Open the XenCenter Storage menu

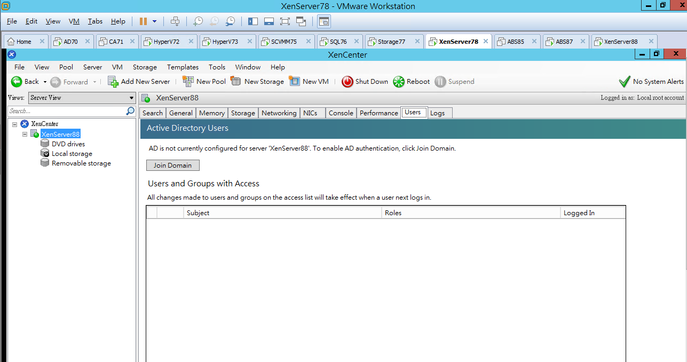pos(145,67)
